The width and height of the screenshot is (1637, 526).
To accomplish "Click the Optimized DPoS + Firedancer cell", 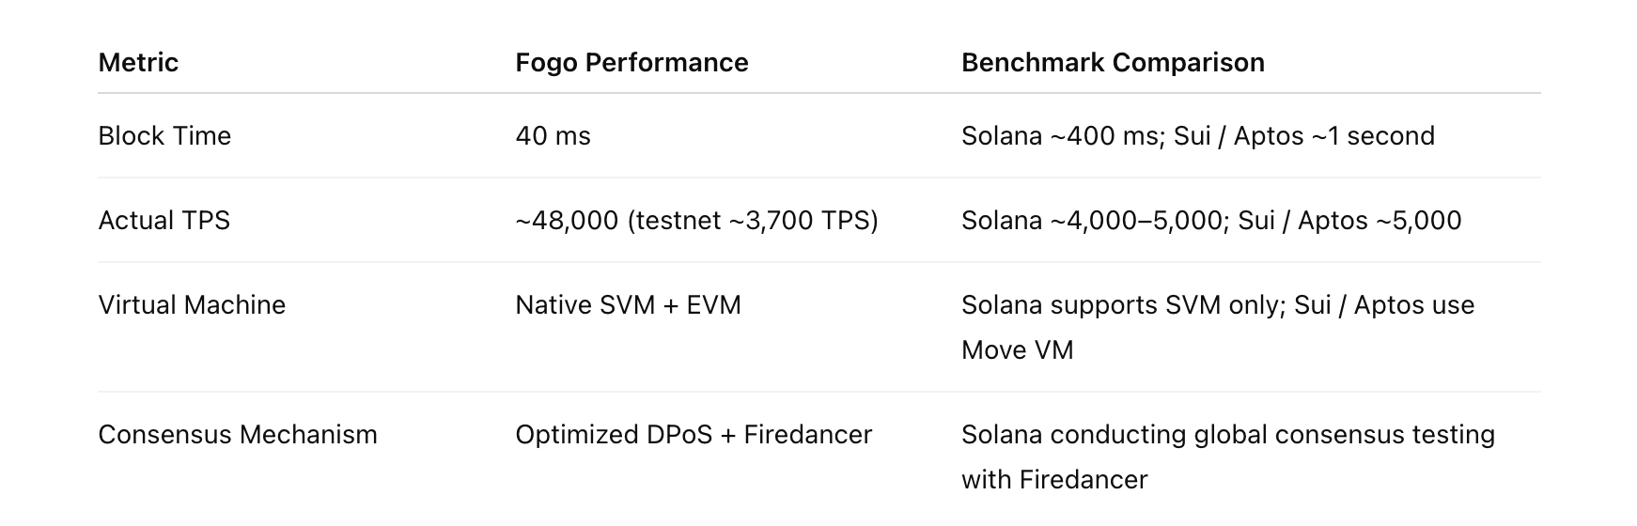I will tap(694, 435).
